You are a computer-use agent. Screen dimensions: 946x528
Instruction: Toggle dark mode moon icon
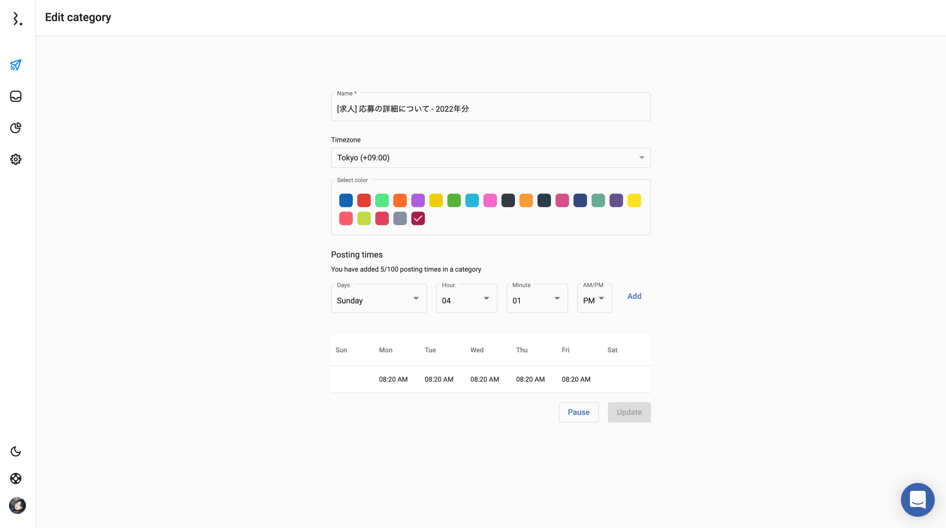(x=15, y=451)
